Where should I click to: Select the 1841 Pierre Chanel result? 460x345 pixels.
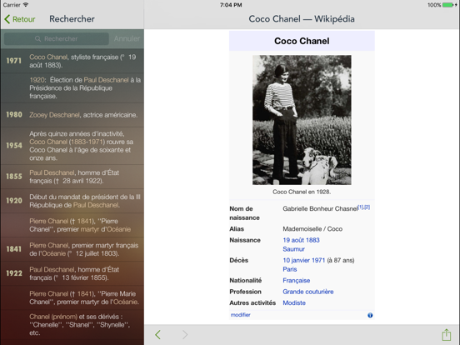[x=72, y=249]
